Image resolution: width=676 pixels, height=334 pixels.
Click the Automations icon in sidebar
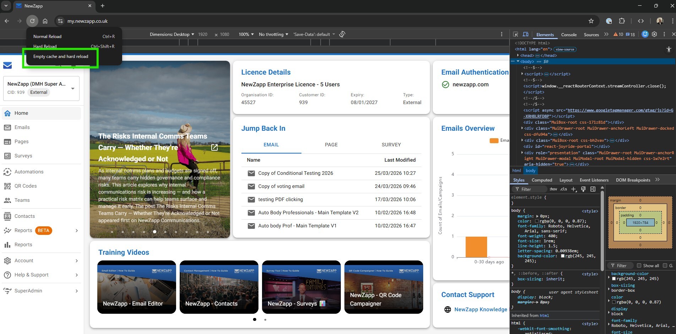click(x=7, y=172)
